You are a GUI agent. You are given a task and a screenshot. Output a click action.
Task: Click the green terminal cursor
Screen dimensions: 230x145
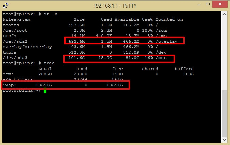point(45,90)
